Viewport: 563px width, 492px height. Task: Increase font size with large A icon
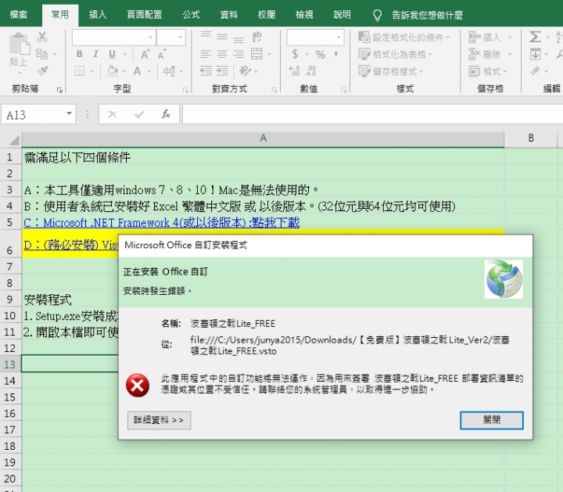[145, 54]
